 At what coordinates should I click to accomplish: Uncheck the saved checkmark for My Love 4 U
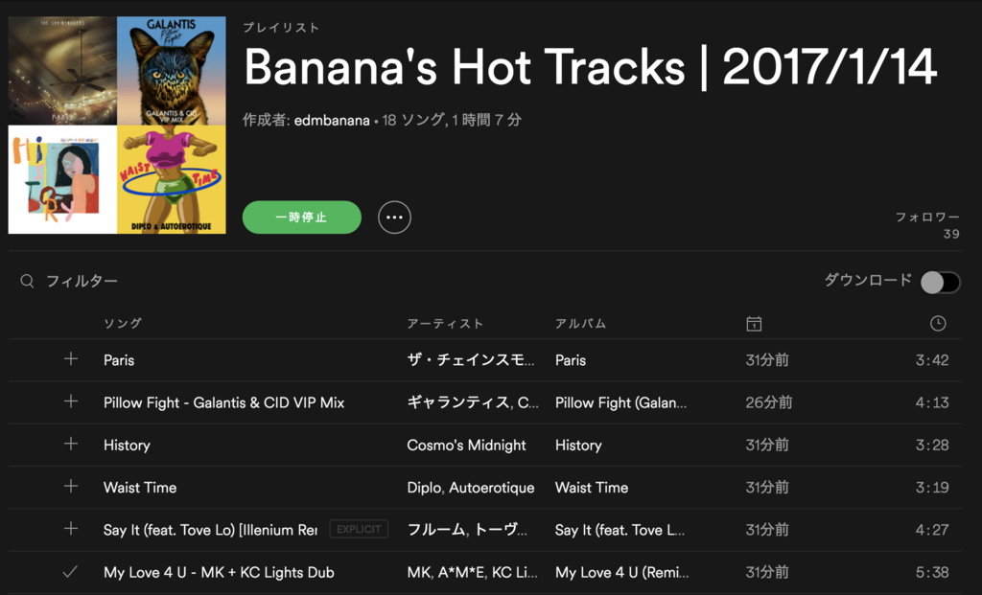click(x=70, y=571)
